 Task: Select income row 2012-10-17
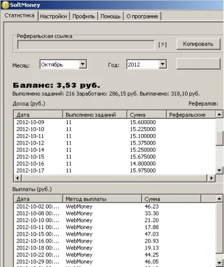pos(115,170)
